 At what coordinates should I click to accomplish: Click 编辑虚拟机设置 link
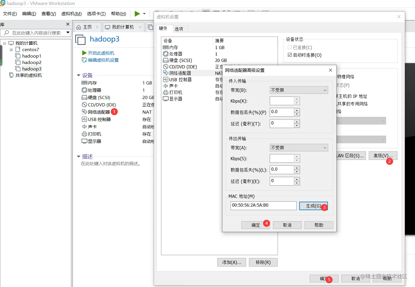click(103, 60)
